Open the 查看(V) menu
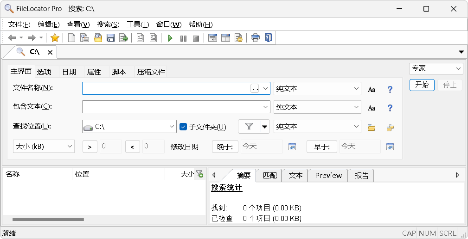The image size is (468, 239). click(78, 25)
